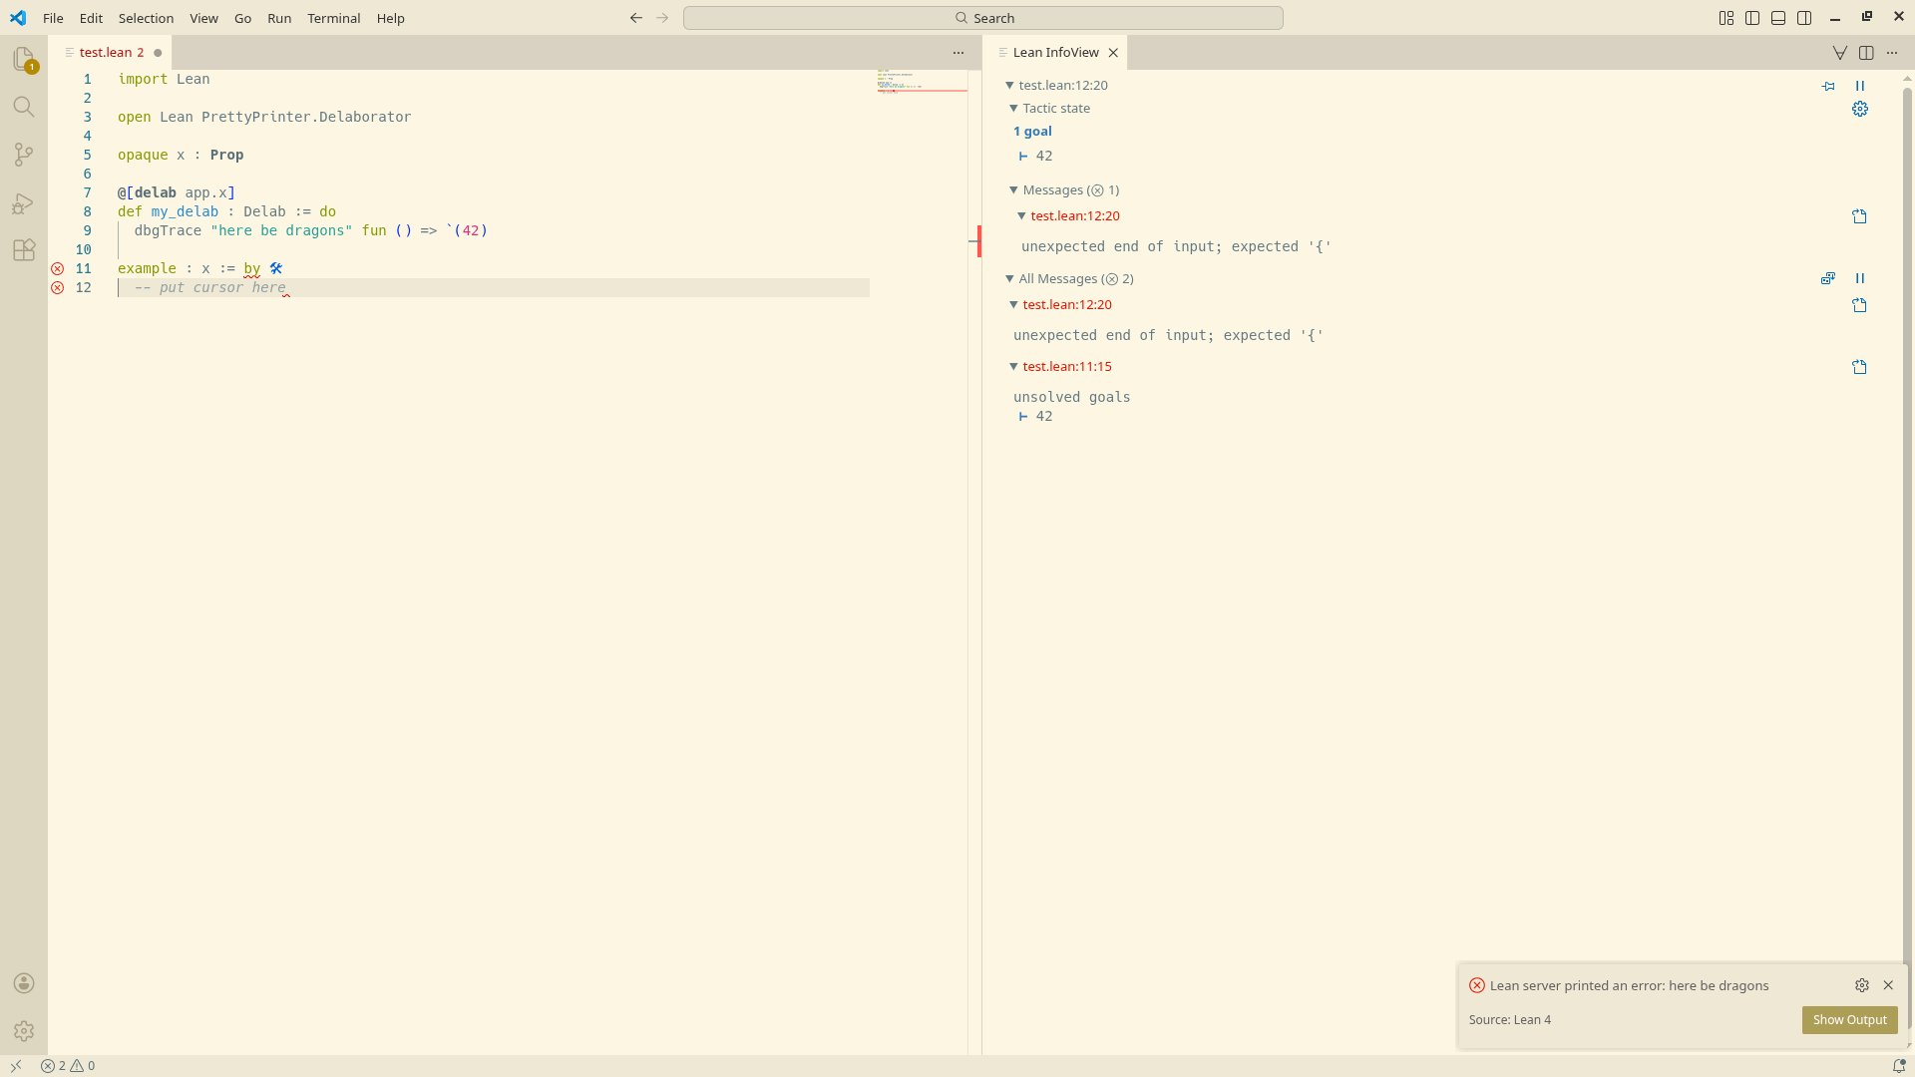Click the Lean forall symbol icon
1915x1077 pixels.
click(1839, 53)
